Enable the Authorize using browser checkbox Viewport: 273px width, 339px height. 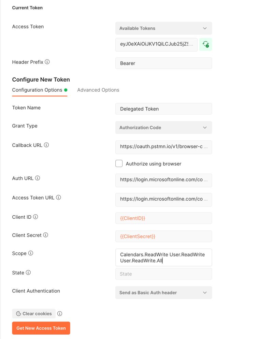(x=119, y=163)
